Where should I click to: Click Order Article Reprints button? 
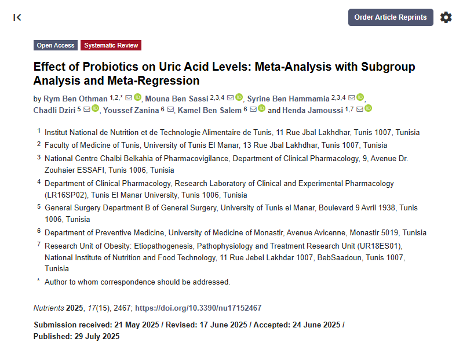(391, 17)
